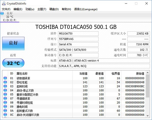Click raw value 000300B900BC

(x=135, y=86)
